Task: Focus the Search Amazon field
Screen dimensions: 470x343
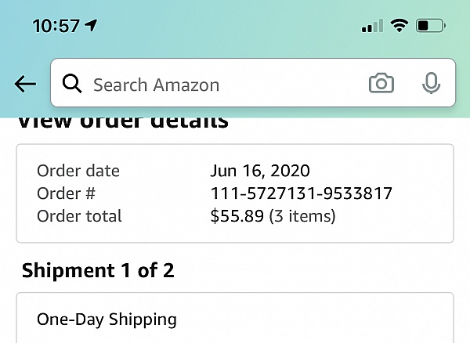Action: point(219,84)
